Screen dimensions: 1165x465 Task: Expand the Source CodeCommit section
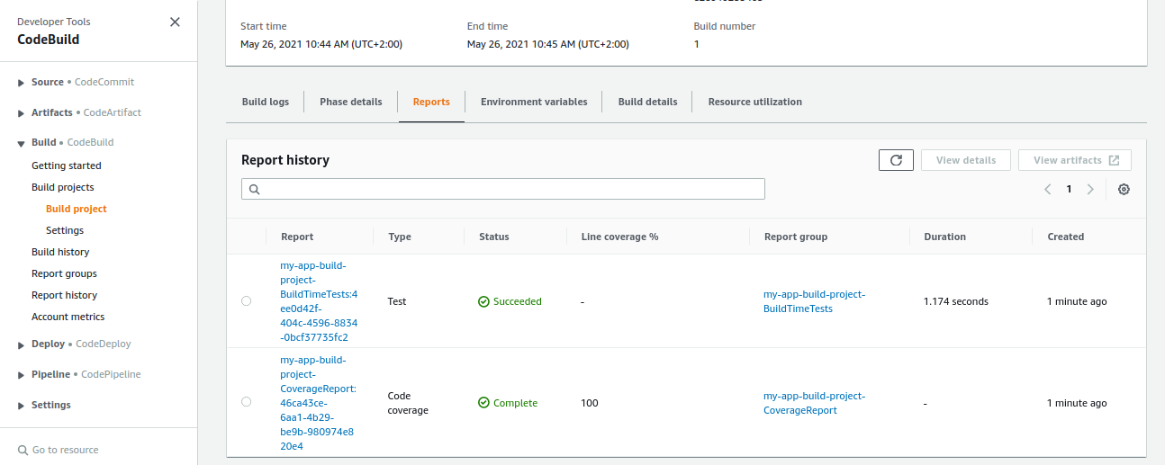pyautogui.click(x=22, y=83)
